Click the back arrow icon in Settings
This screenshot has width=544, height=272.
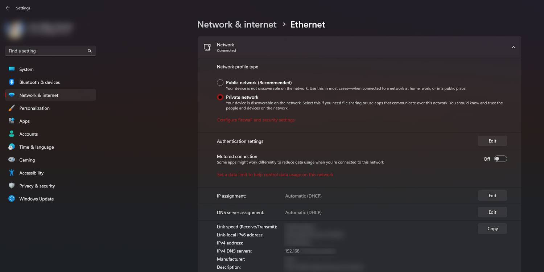[x=8, y=8]
